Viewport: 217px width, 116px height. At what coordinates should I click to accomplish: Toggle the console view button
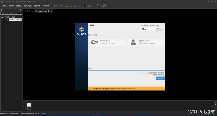[99, 6]
